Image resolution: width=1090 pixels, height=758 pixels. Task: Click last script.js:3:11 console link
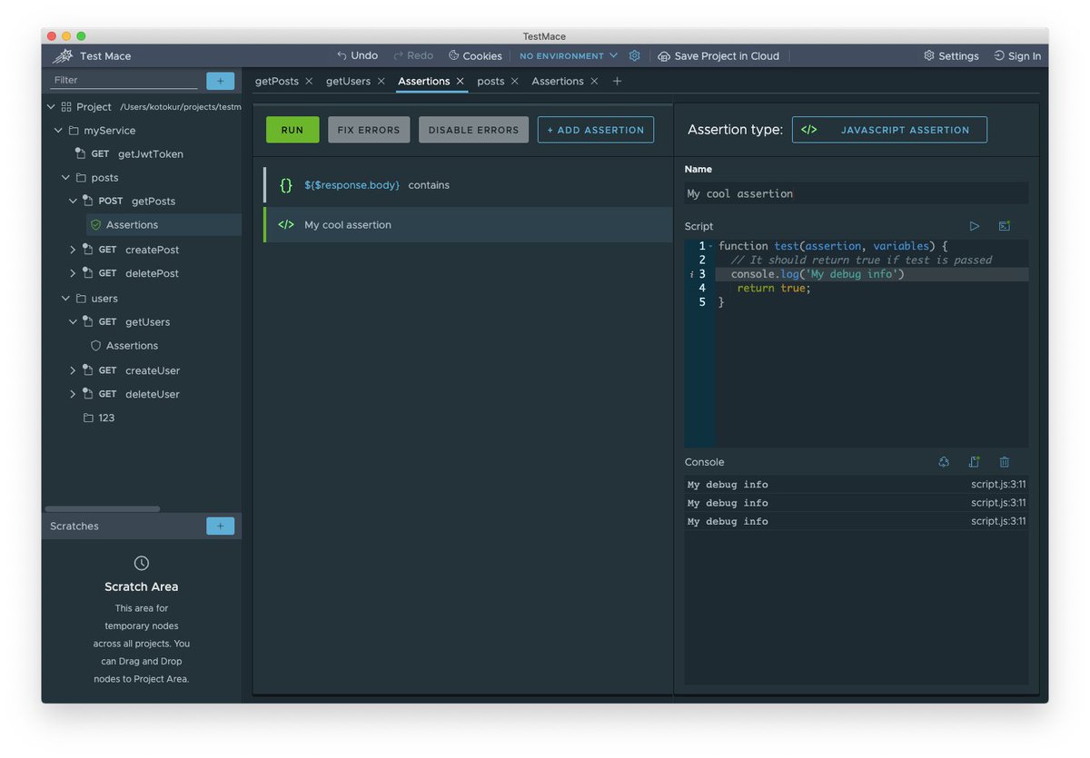tap(998, 521)
